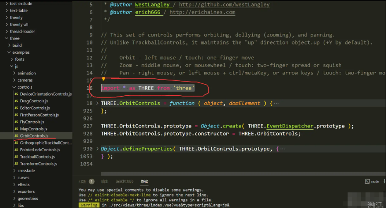Expand the text-table folder

pos(7,11)
